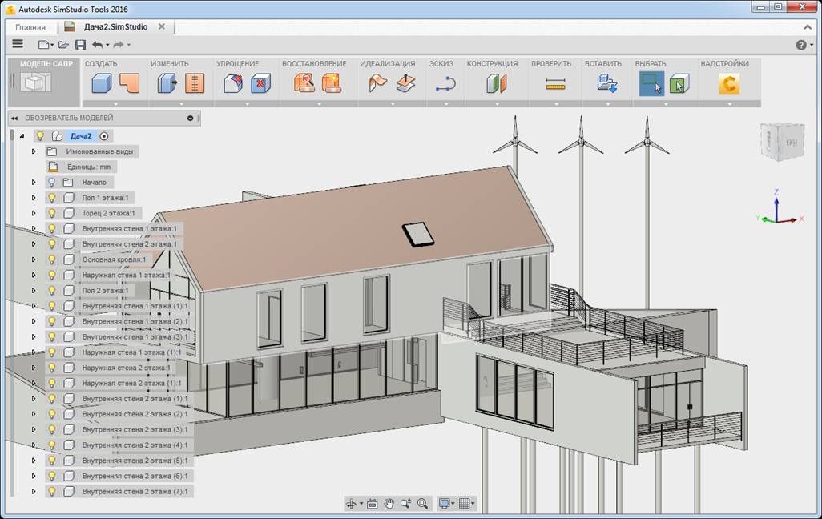The height and width of the screenshot is (519, 822).
Task: Toggle lightbulb visibility for Пол 1 этажа:1
Action: point(51,198)
